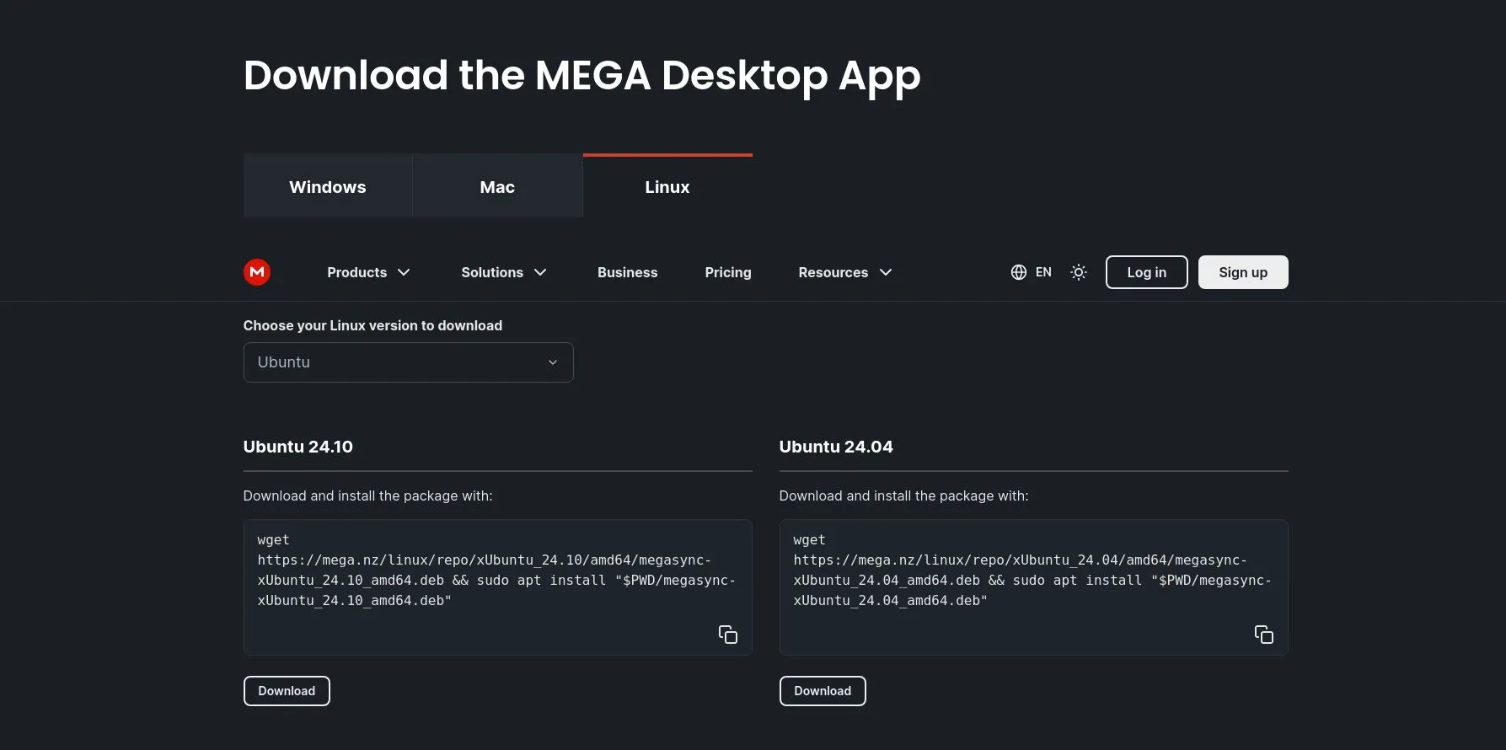
Task: Click the globe language icon
Action: [x=1019, y=272]
